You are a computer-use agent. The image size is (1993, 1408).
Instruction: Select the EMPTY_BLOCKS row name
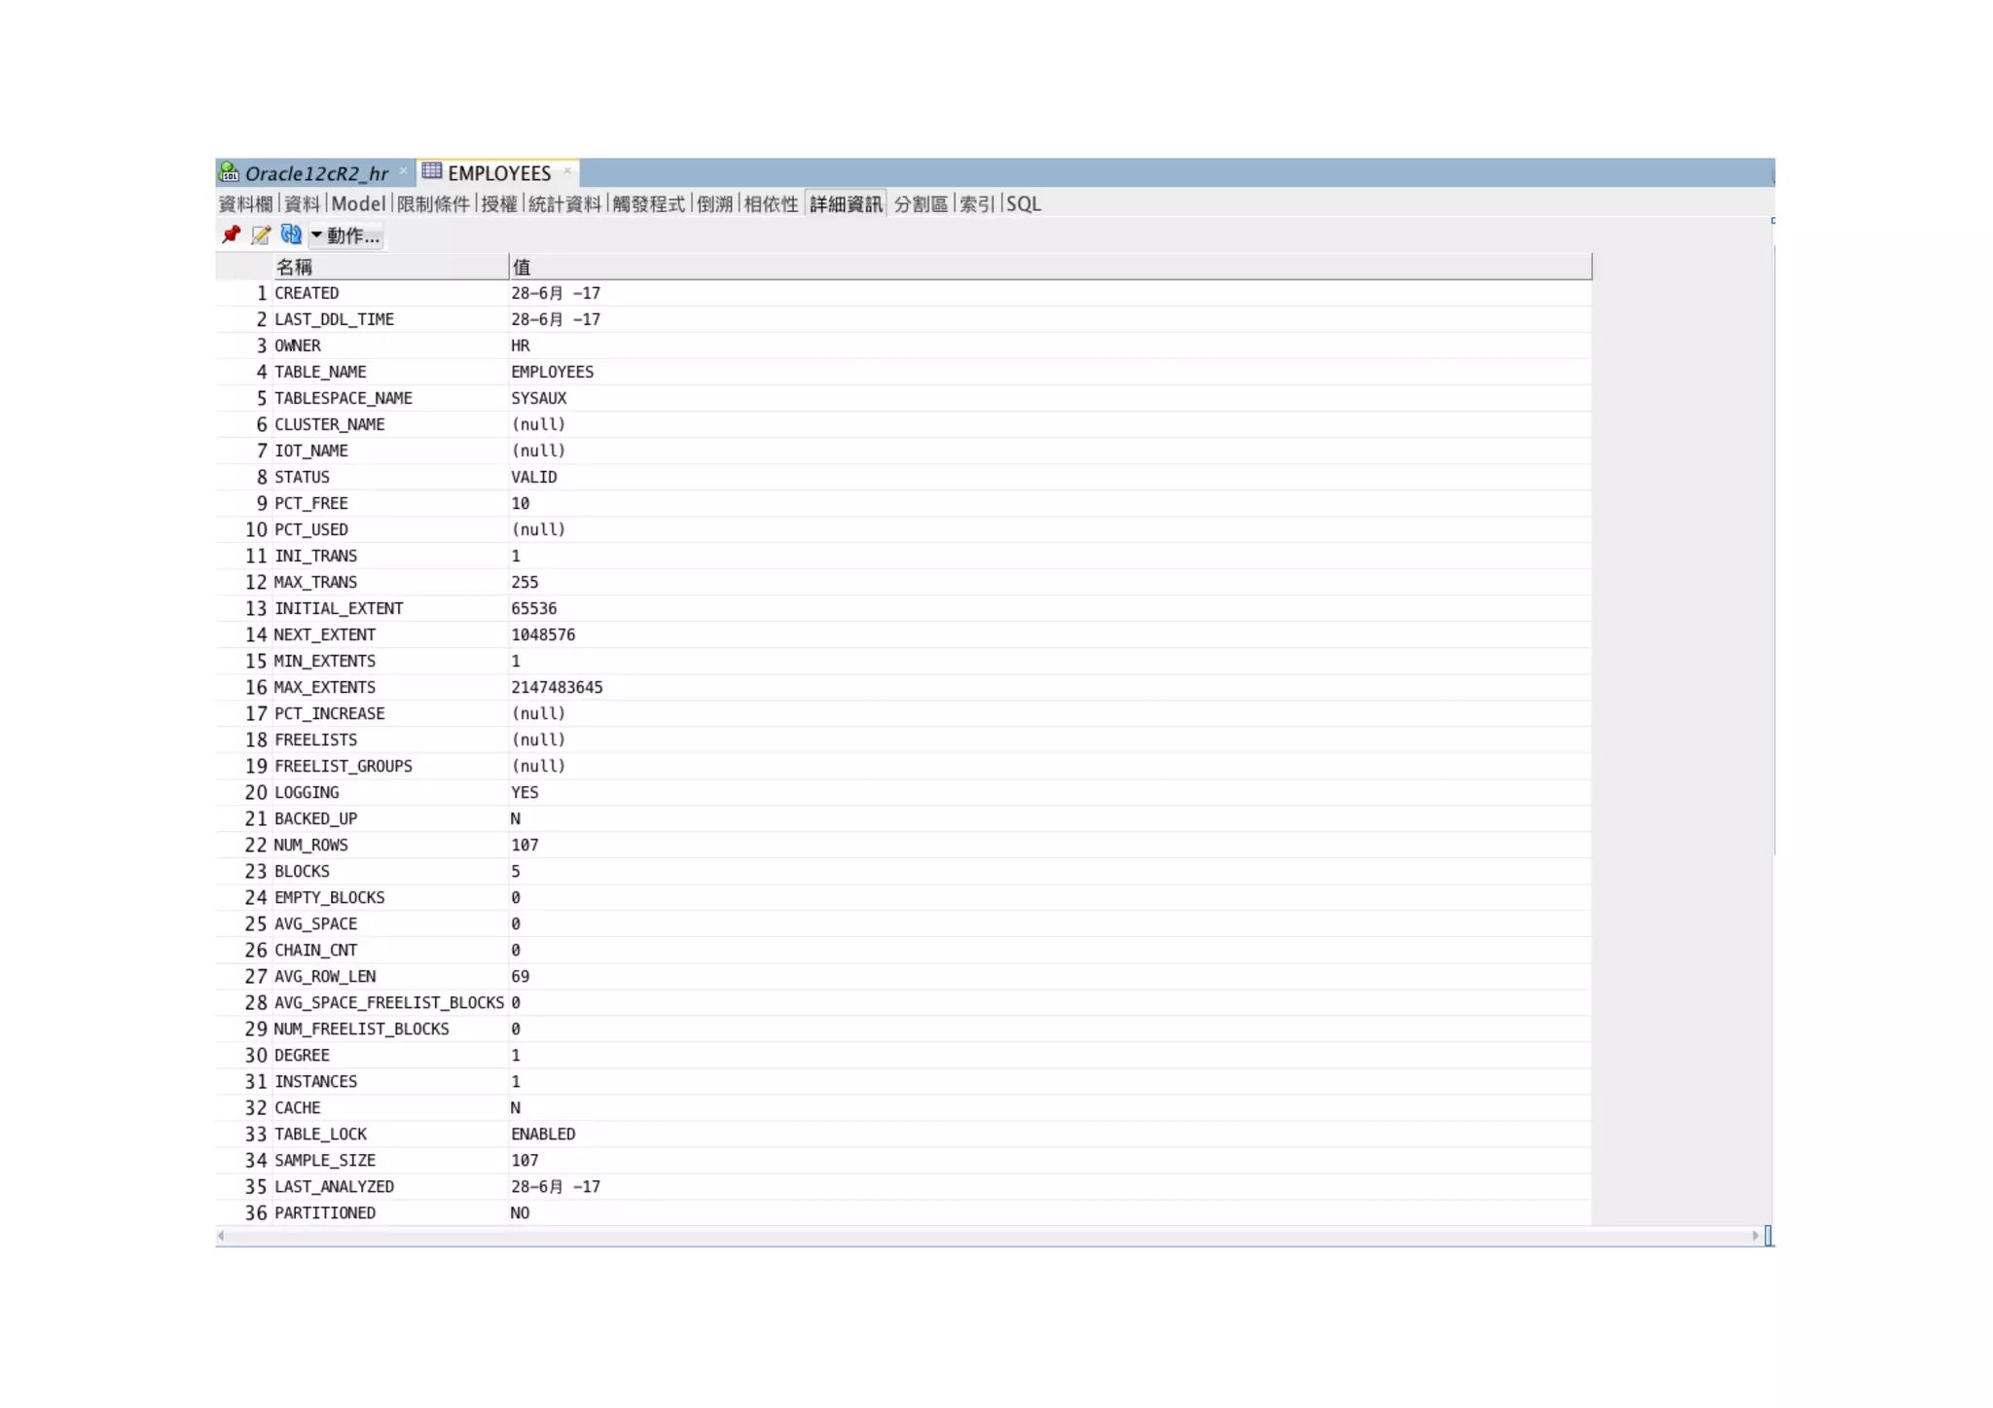(330, 897)
